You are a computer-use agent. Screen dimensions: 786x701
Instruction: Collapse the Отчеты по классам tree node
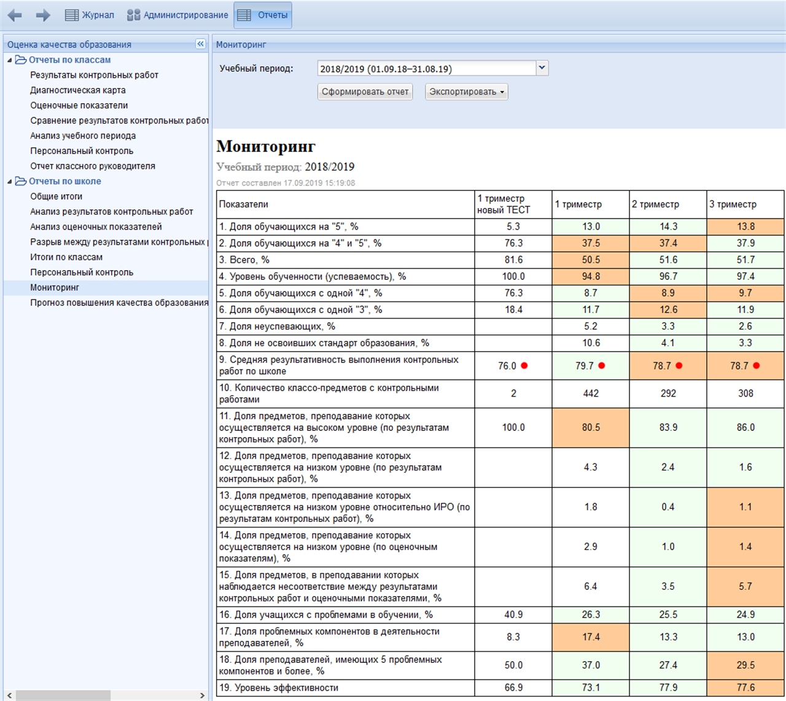pyautogui.click(x=9, y=60)
